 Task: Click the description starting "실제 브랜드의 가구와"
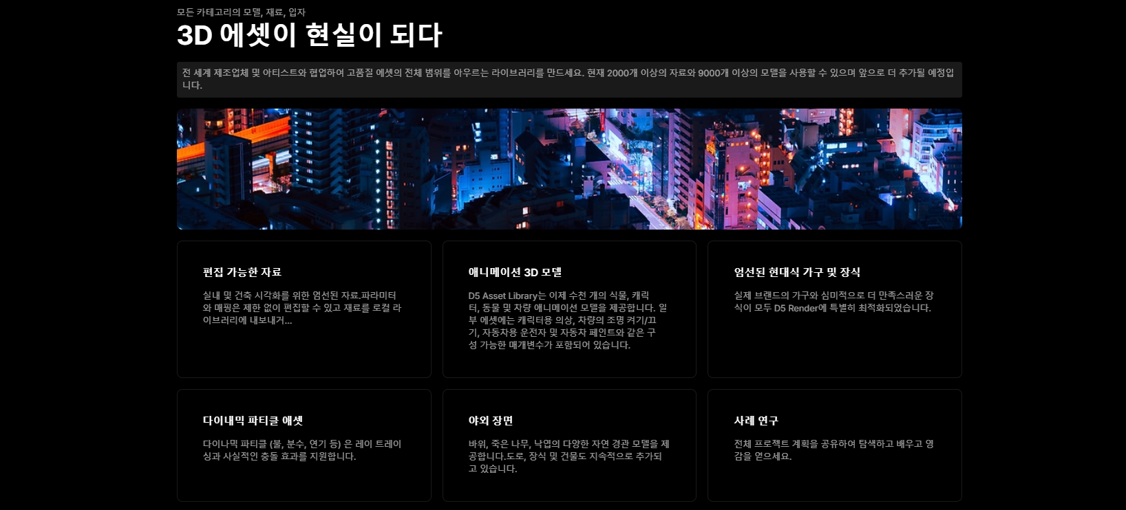coord(833,302)
